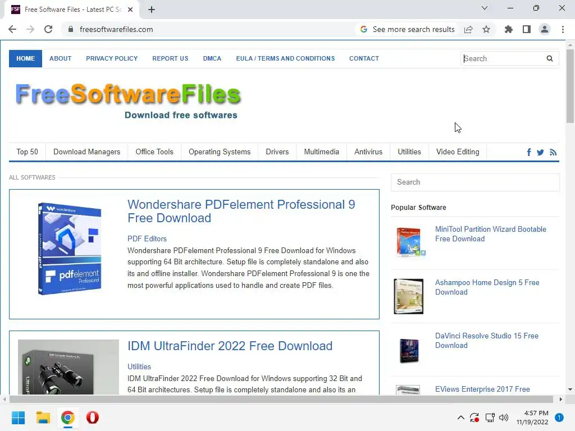
Task: Visit the site's Twitter page
Action: pos(540,152)
